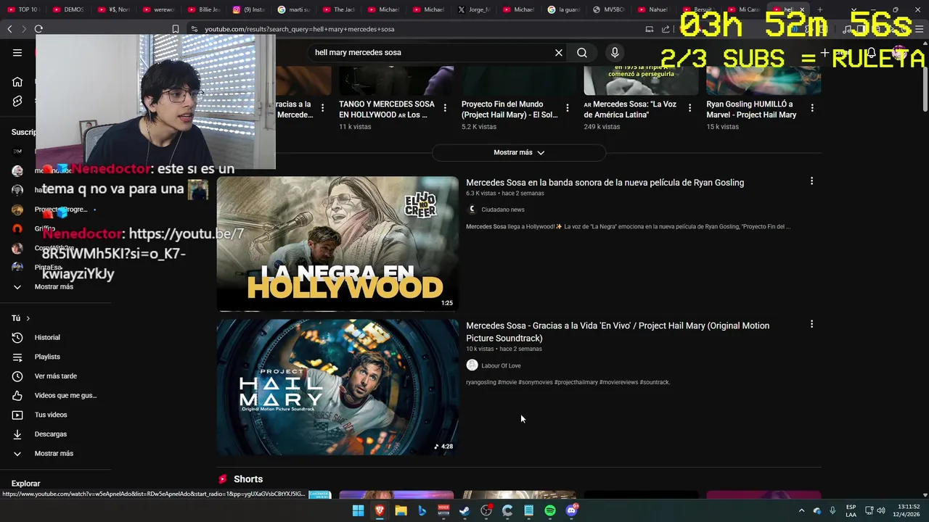This screenshot has width=929, height=522.
Task: Switch to the 'Jorge_M' X tab
Action: pyautogui.click(x=473, y=9)
